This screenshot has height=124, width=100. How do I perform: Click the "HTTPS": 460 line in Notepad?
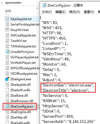click(x=54, y=38)
